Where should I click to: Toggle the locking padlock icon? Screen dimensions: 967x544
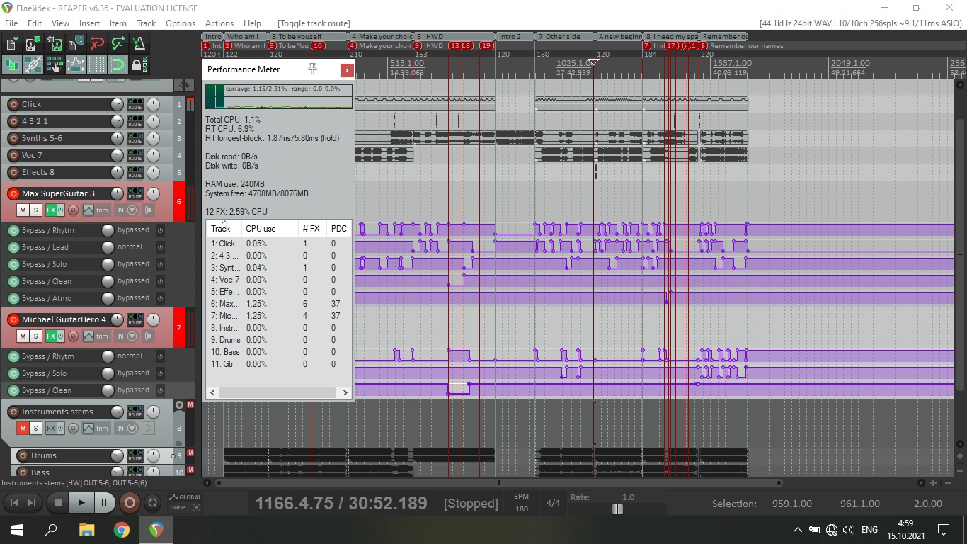pyautogui.click(x=139, y=65)
